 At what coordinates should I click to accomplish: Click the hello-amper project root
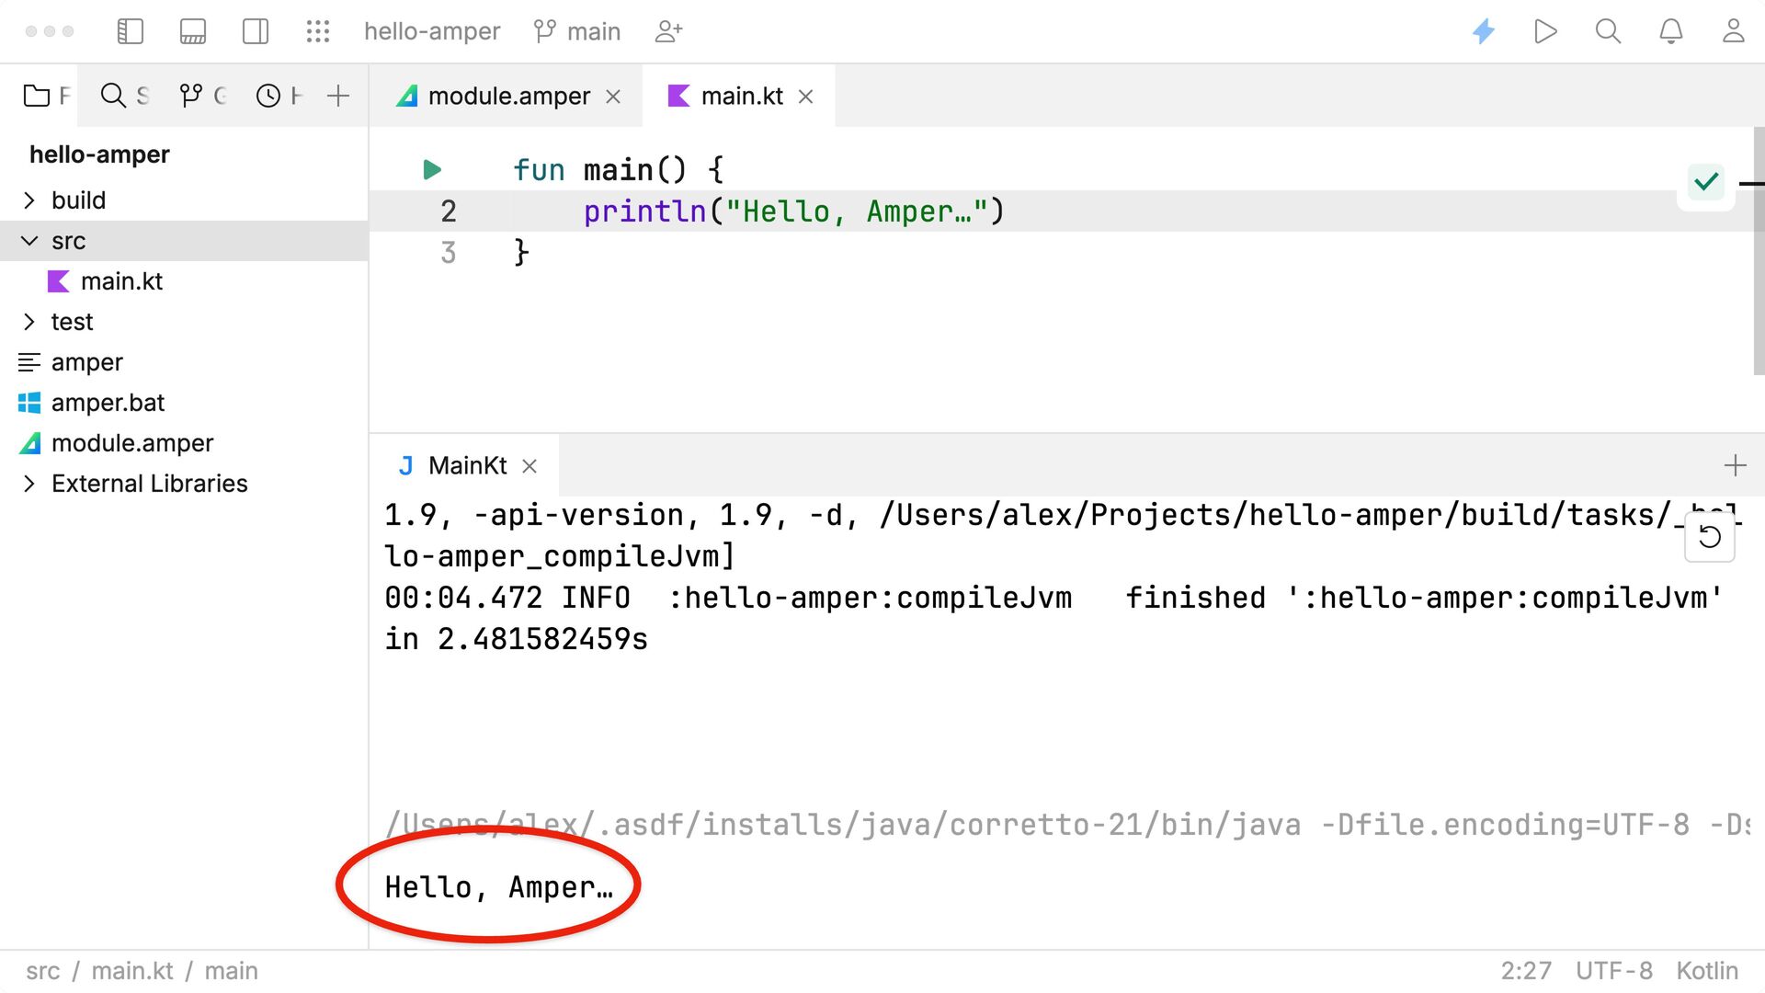point(99,154)
